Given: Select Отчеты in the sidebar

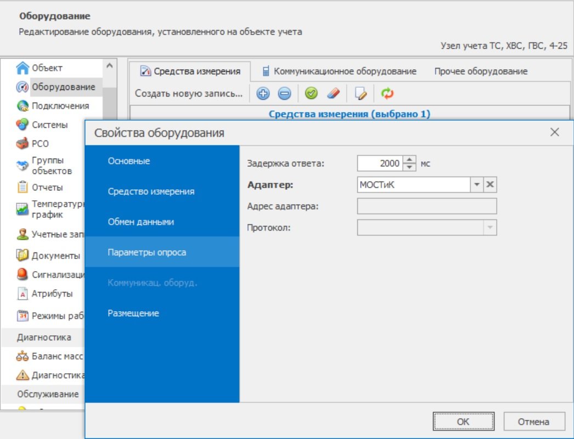Looking at the screenshot, I should (47, 187).
